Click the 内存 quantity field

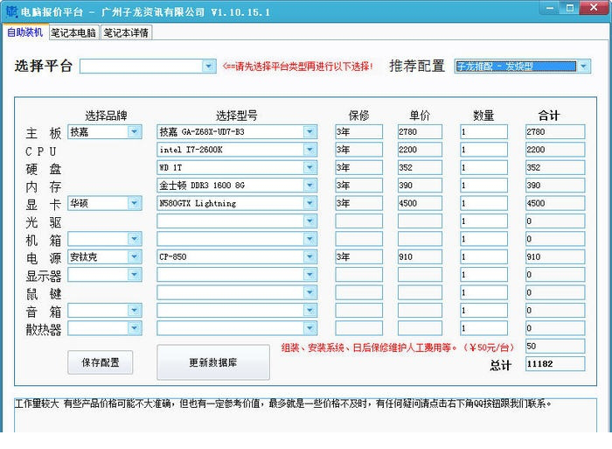483,186
